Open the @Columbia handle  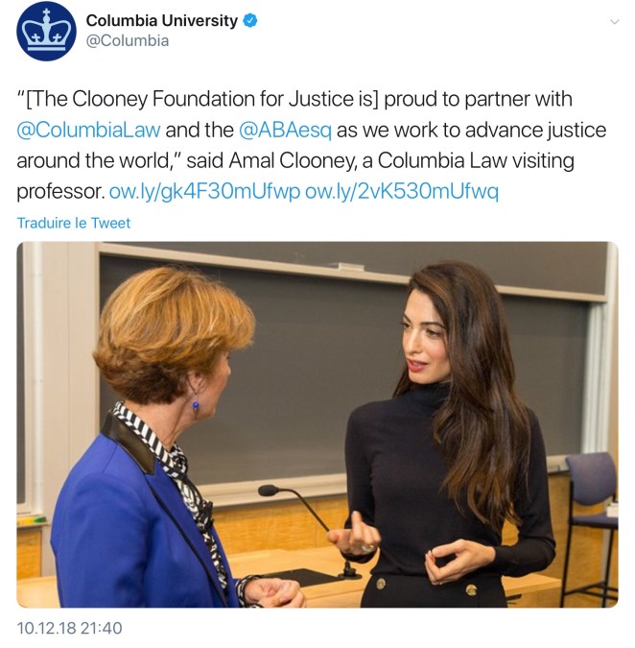click(128, 41)
